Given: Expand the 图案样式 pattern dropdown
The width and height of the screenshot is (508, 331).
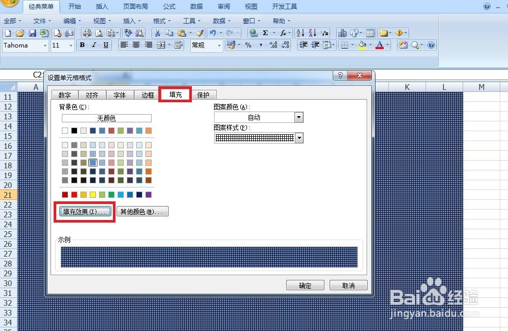Looking at the screenshot, I should click(x=299, y=138).
